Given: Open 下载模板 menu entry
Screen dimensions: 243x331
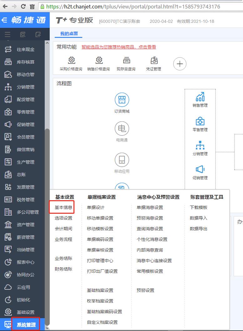Looking at the screenshot, I should [199, 207].
